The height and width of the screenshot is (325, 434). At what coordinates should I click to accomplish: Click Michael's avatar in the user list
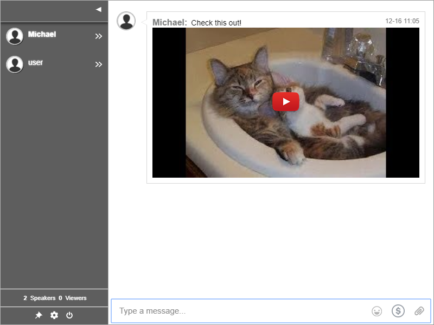click(15, 36)
